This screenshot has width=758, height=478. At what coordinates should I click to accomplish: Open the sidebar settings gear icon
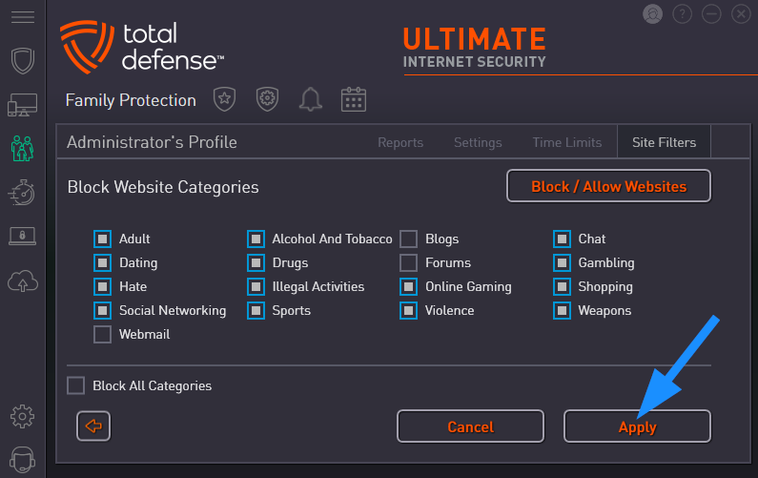(22, 417)
